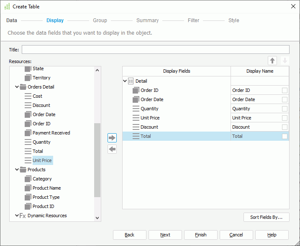This screenshot has width=300, height=246.
Task: Click the Resources scrollbar up arrow
Action: click(97, 70)
